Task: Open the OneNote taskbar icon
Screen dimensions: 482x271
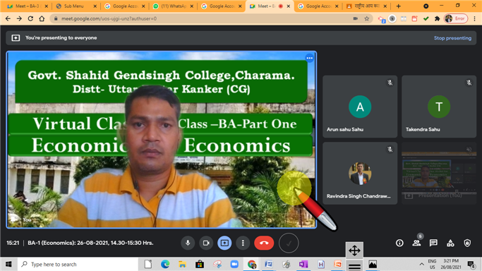Action: pos(303,264)
